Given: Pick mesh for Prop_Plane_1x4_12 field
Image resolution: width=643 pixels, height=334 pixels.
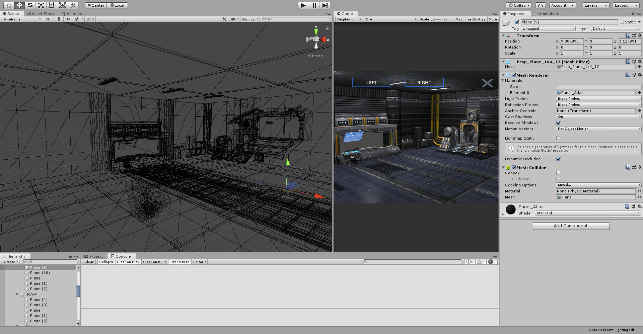Looking at the screenshot, I should [x=639, y=67].
